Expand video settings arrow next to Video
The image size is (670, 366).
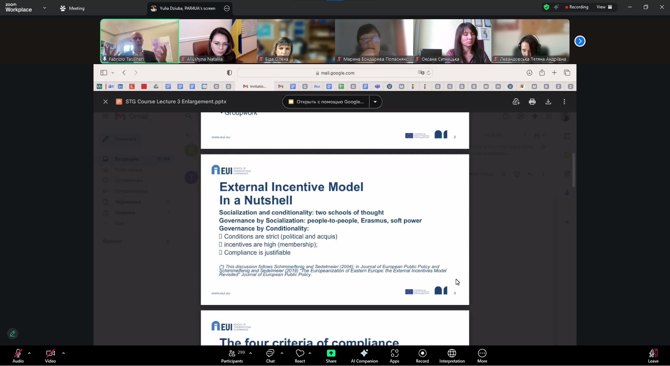pos(64,353)
